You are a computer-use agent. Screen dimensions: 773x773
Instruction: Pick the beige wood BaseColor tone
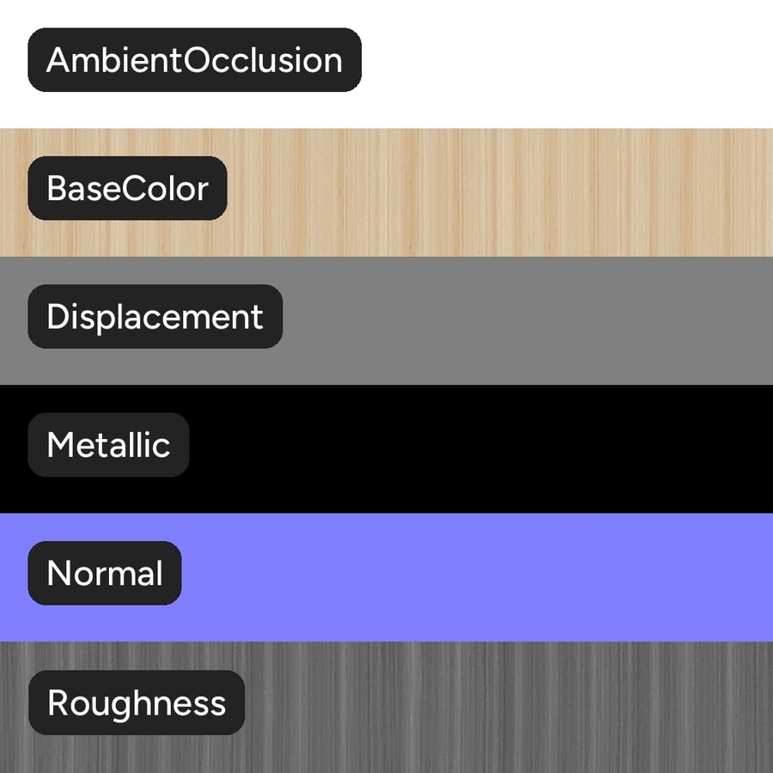(x=493, y=192)
